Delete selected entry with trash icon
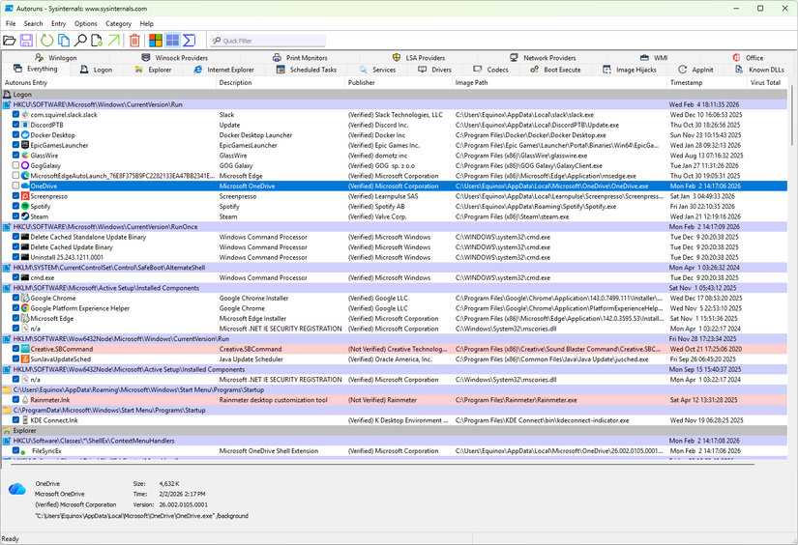 [x=135, y=41]
